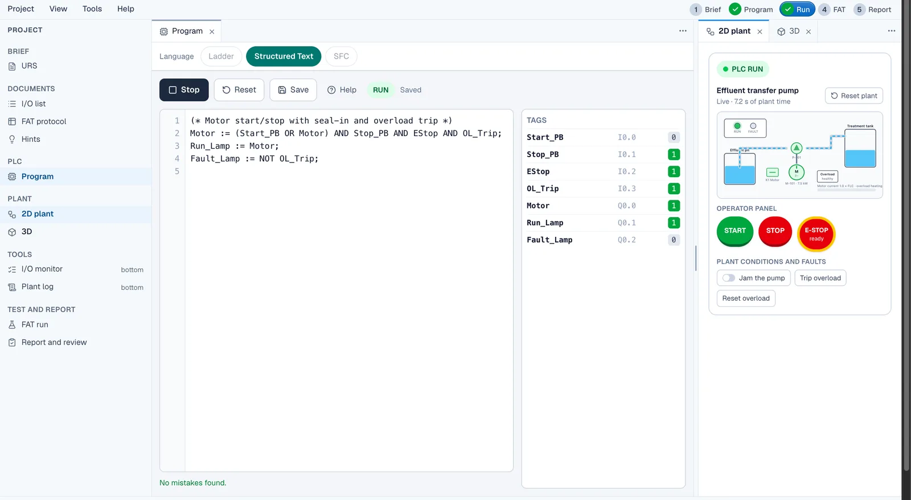Click the Trip overload button
This screenshot has height=500, width=911.
(x=820, y=278)
